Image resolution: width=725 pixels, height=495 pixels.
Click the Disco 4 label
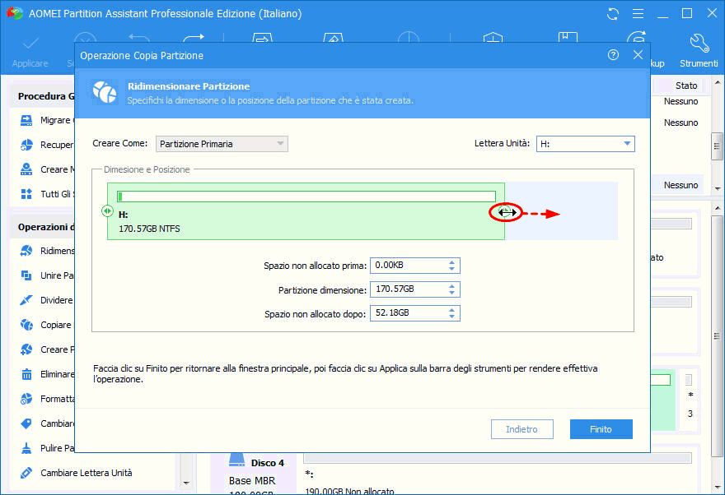[x=267, y=463]
